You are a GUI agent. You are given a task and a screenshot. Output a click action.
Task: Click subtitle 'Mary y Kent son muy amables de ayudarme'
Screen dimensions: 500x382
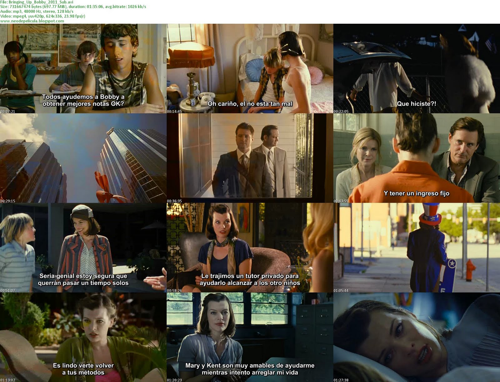(x=250, y=365)
